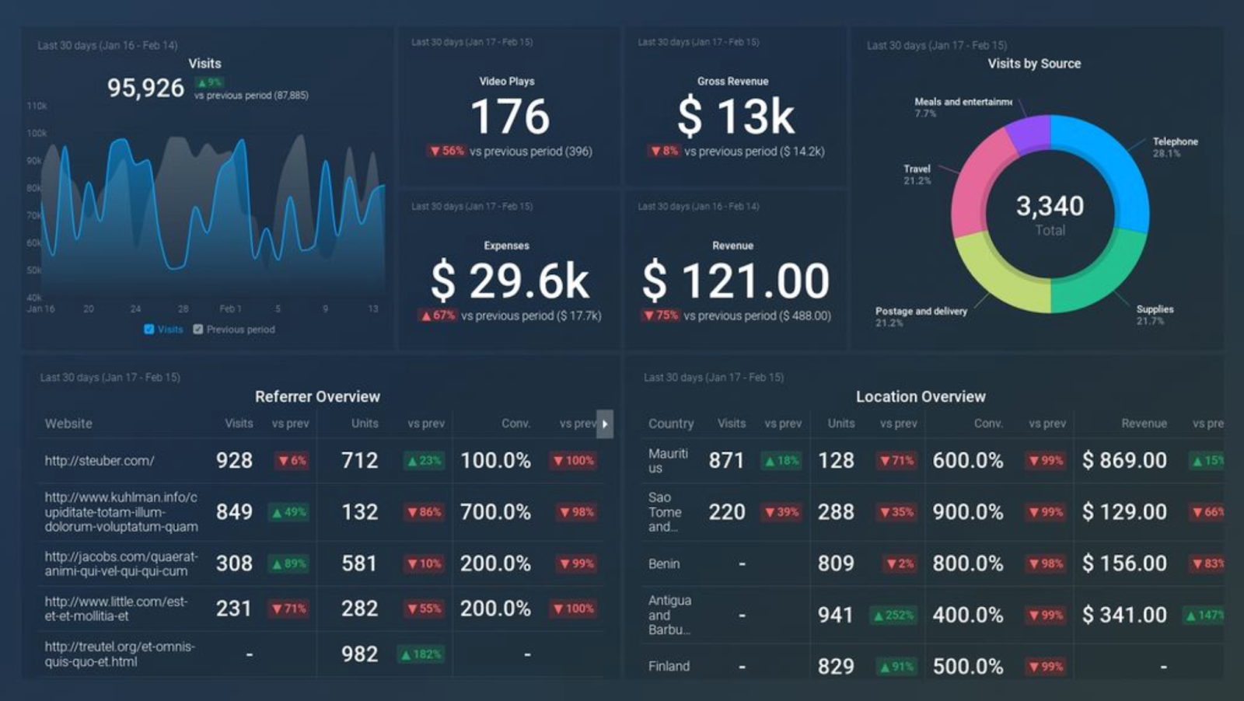The width and height of the screenshot is (1244, 701).
Task: Click the Visits header in Location Overview
Action: click(732, 424)
